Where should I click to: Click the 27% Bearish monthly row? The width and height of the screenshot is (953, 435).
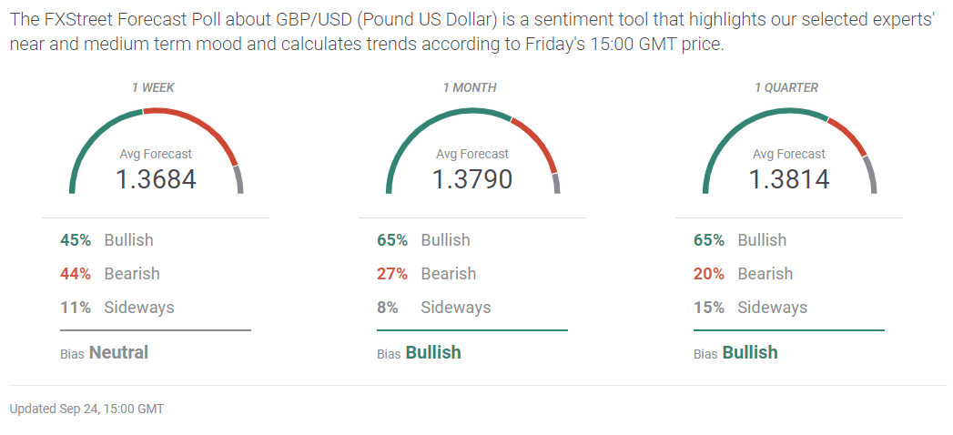[426, 274]
